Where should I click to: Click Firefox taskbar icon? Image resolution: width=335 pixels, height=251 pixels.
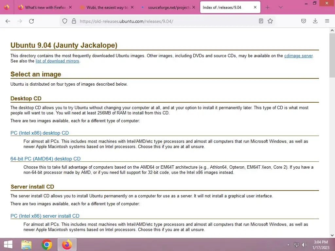[67, 244]
